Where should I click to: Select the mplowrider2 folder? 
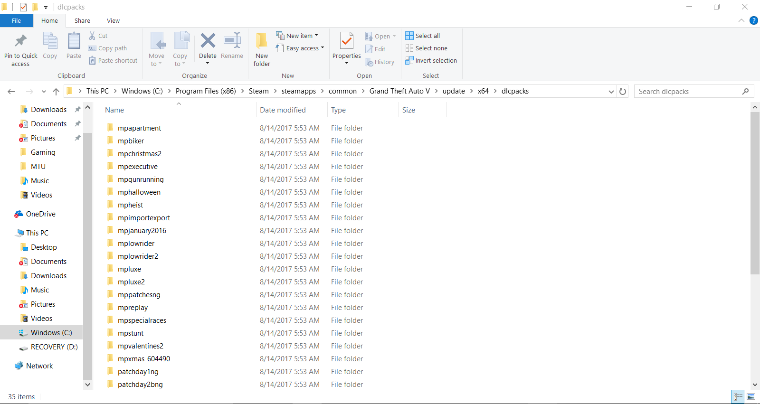coord(138,256)
